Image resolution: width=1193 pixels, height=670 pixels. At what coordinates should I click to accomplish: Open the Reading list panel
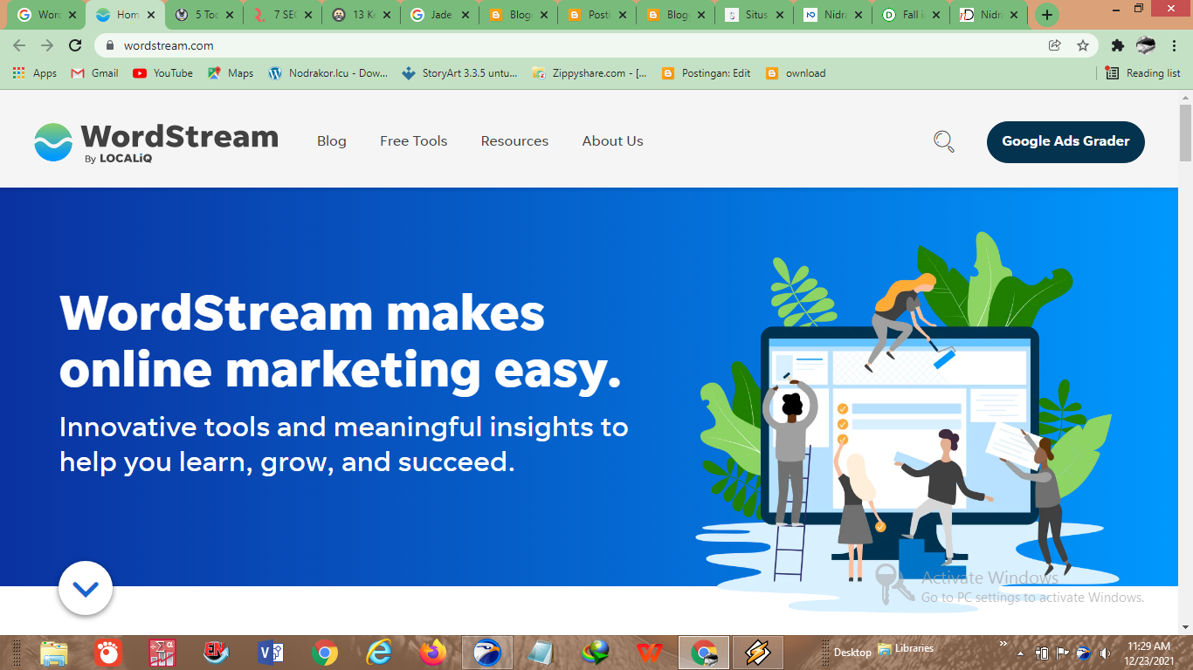pos(1143,73)
